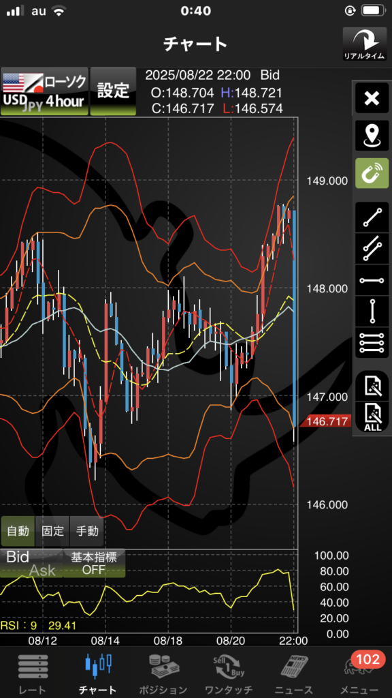
Task: Select the multi-line Fibonacci levels tool
Action: [x=372, y=343]
